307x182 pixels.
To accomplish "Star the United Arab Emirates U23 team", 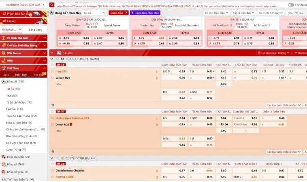I will (53, 118).
